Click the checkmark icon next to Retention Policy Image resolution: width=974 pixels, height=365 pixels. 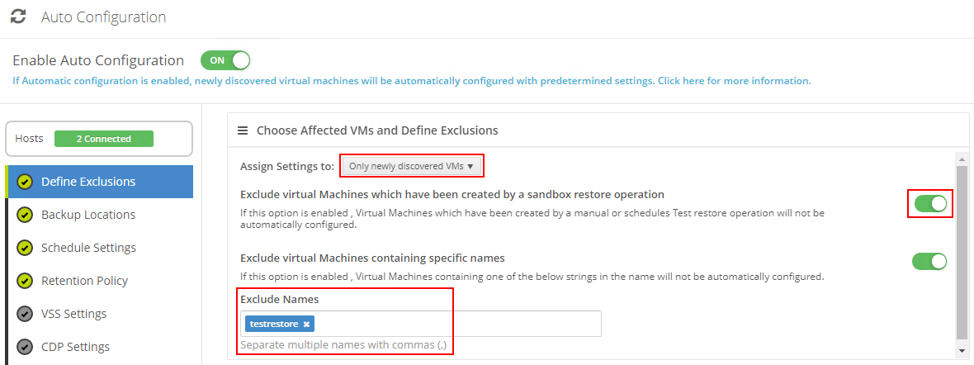[x=25, y=281]
